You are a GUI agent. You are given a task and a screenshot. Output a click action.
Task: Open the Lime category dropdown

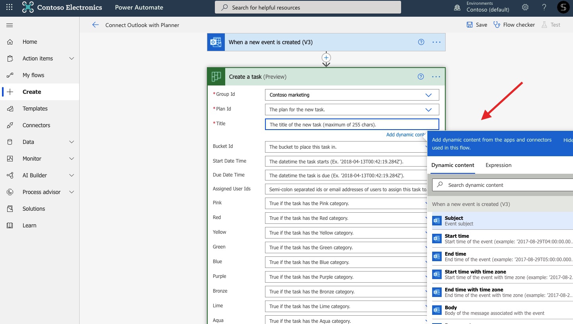click(x=346, y=307)
